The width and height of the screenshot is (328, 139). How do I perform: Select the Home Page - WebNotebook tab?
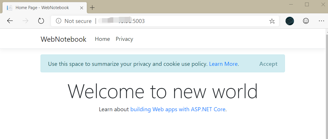(42, 8)
